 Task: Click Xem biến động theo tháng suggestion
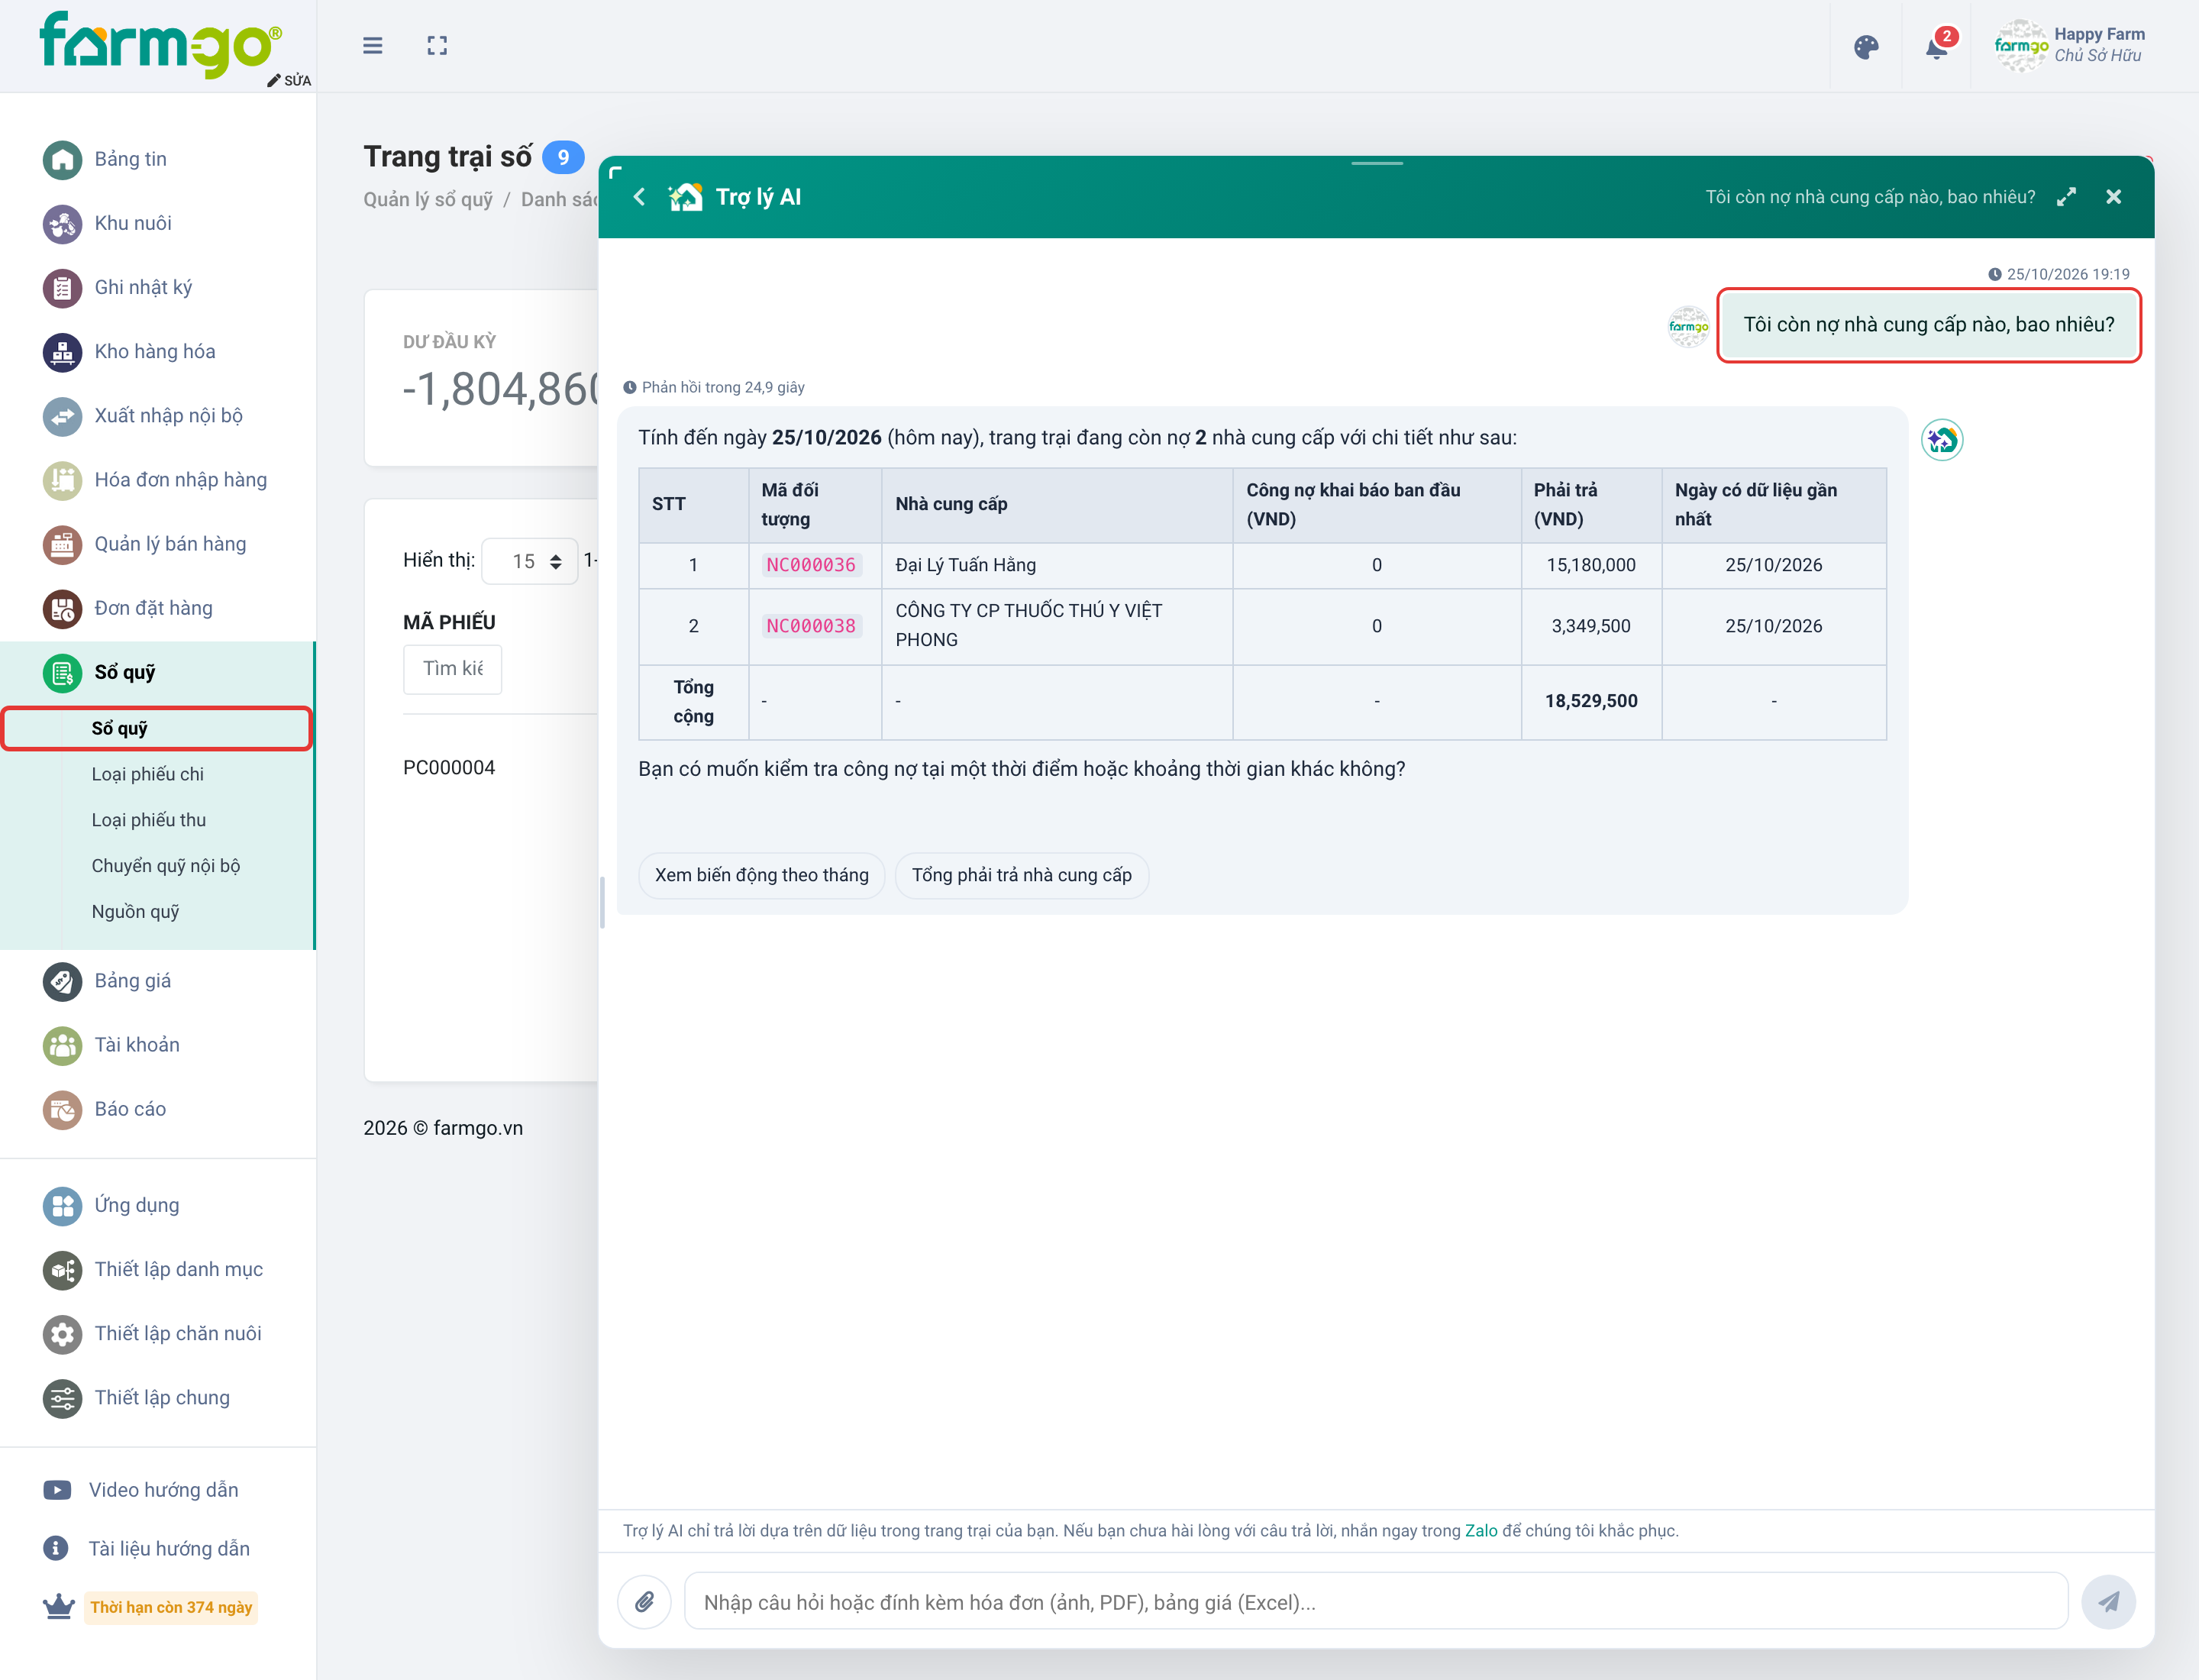point(762,875)
